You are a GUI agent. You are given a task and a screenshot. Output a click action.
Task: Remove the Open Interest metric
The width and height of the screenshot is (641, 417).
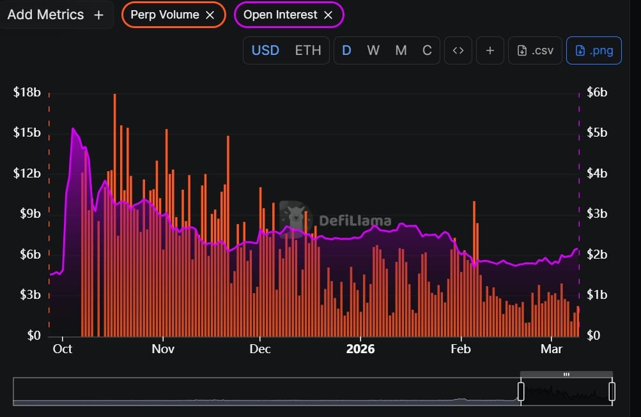[328, 14]
